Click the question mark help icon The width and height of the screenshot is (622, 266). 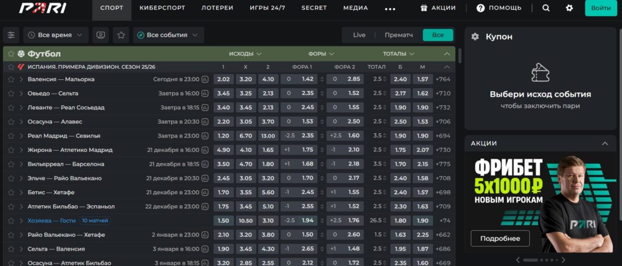click(x=480, y=8)
